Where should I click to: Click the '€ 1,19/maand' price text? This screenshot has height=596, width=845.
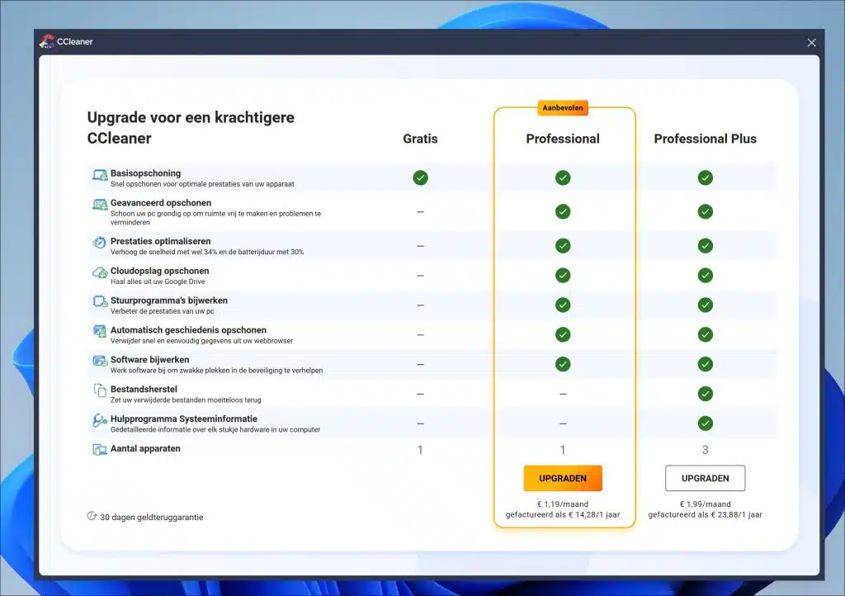coord(563,504)
